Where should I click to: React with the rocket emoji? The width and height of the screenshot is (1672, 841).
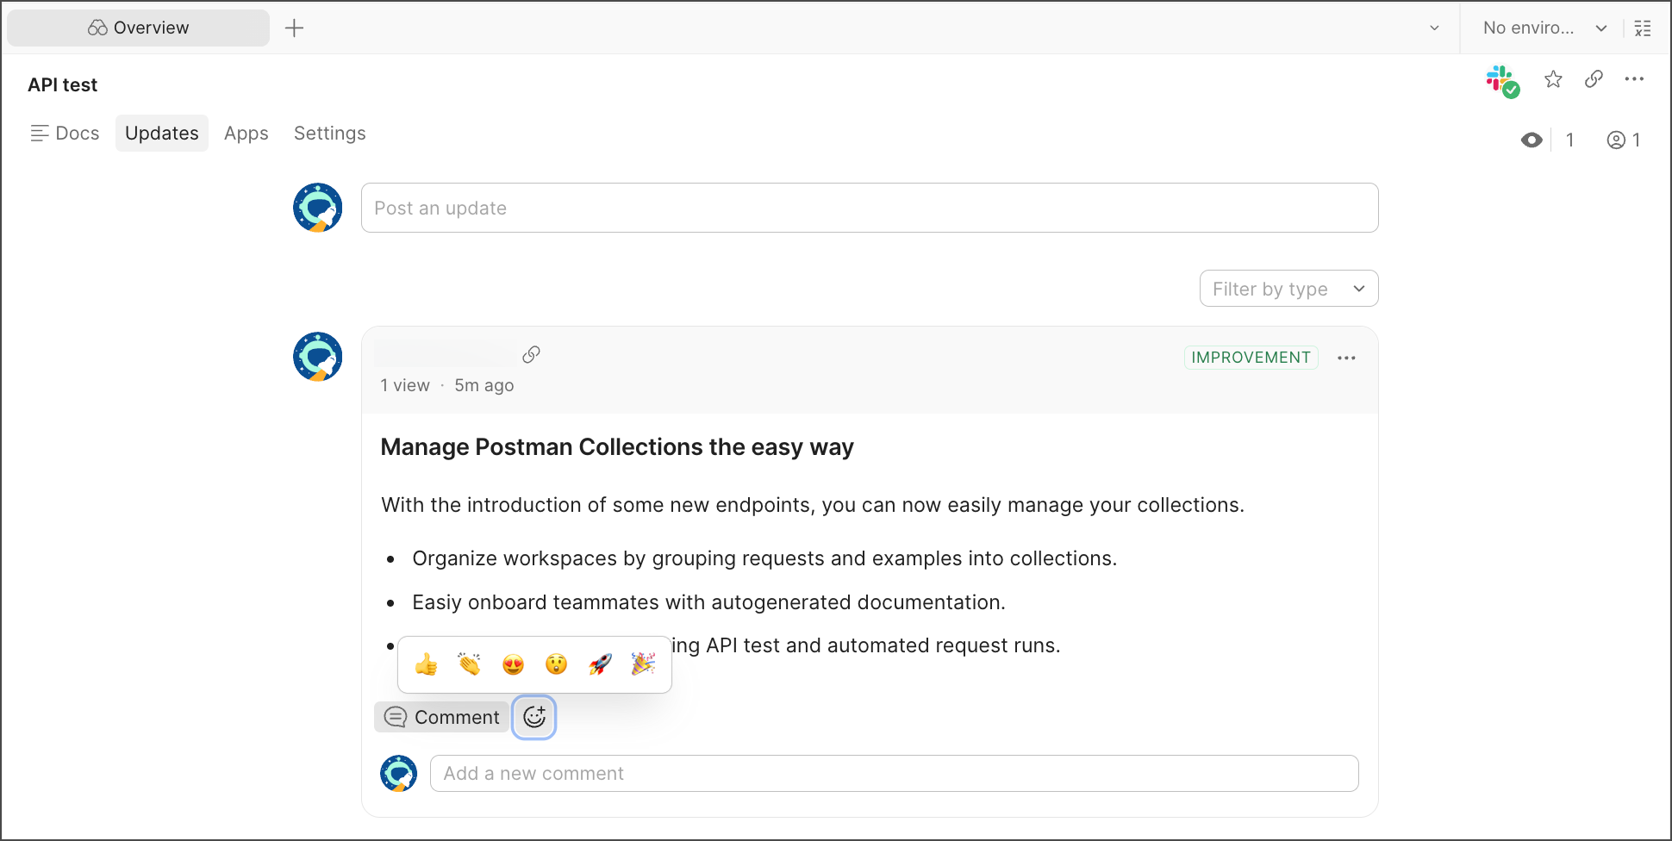point(600,664)
